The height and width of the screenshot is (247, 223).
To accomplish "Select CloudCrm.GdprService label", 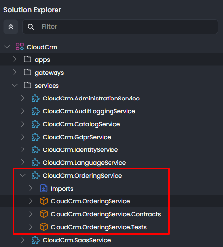I will [x=77, y=137].
